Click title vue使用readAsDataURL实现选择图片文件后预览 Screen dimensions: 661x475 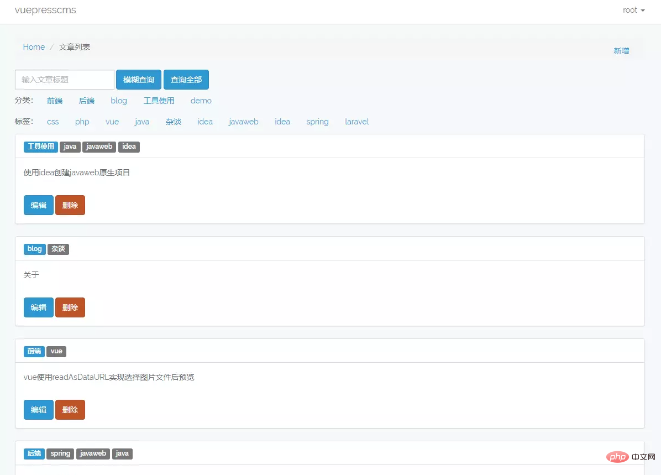(109, 377)
